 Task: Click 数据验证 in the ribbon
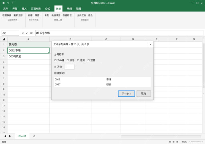pos(67,16)
